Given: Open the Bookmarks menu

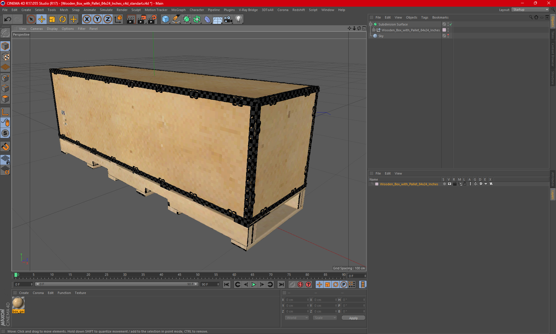Looking at the screenshot, I should [440, 17].
